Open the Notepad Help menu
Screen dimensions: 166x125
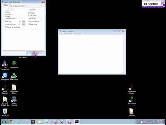[80, 34]
